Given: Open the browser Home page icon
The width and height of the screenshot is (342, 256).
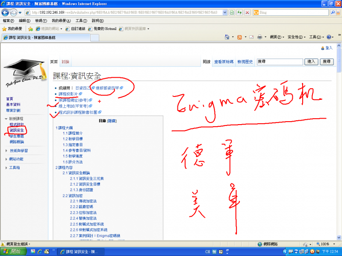Looking at the screenshot, I should (x=227, y=37).
